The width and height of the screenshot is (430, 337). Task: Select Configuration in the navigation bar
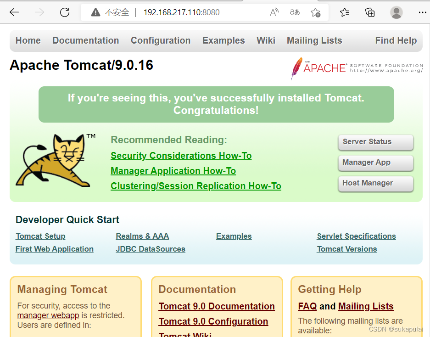(x=161, y=40)
